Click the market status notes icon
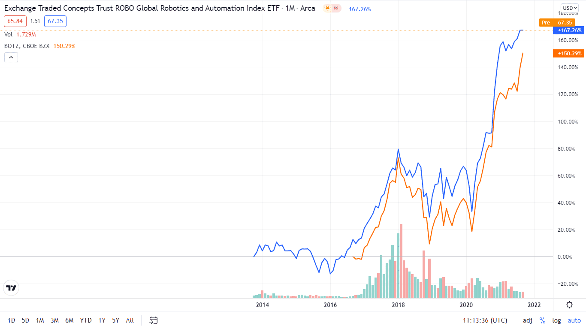The height and width of the screenshot is (329, 586). coord(335,8)
